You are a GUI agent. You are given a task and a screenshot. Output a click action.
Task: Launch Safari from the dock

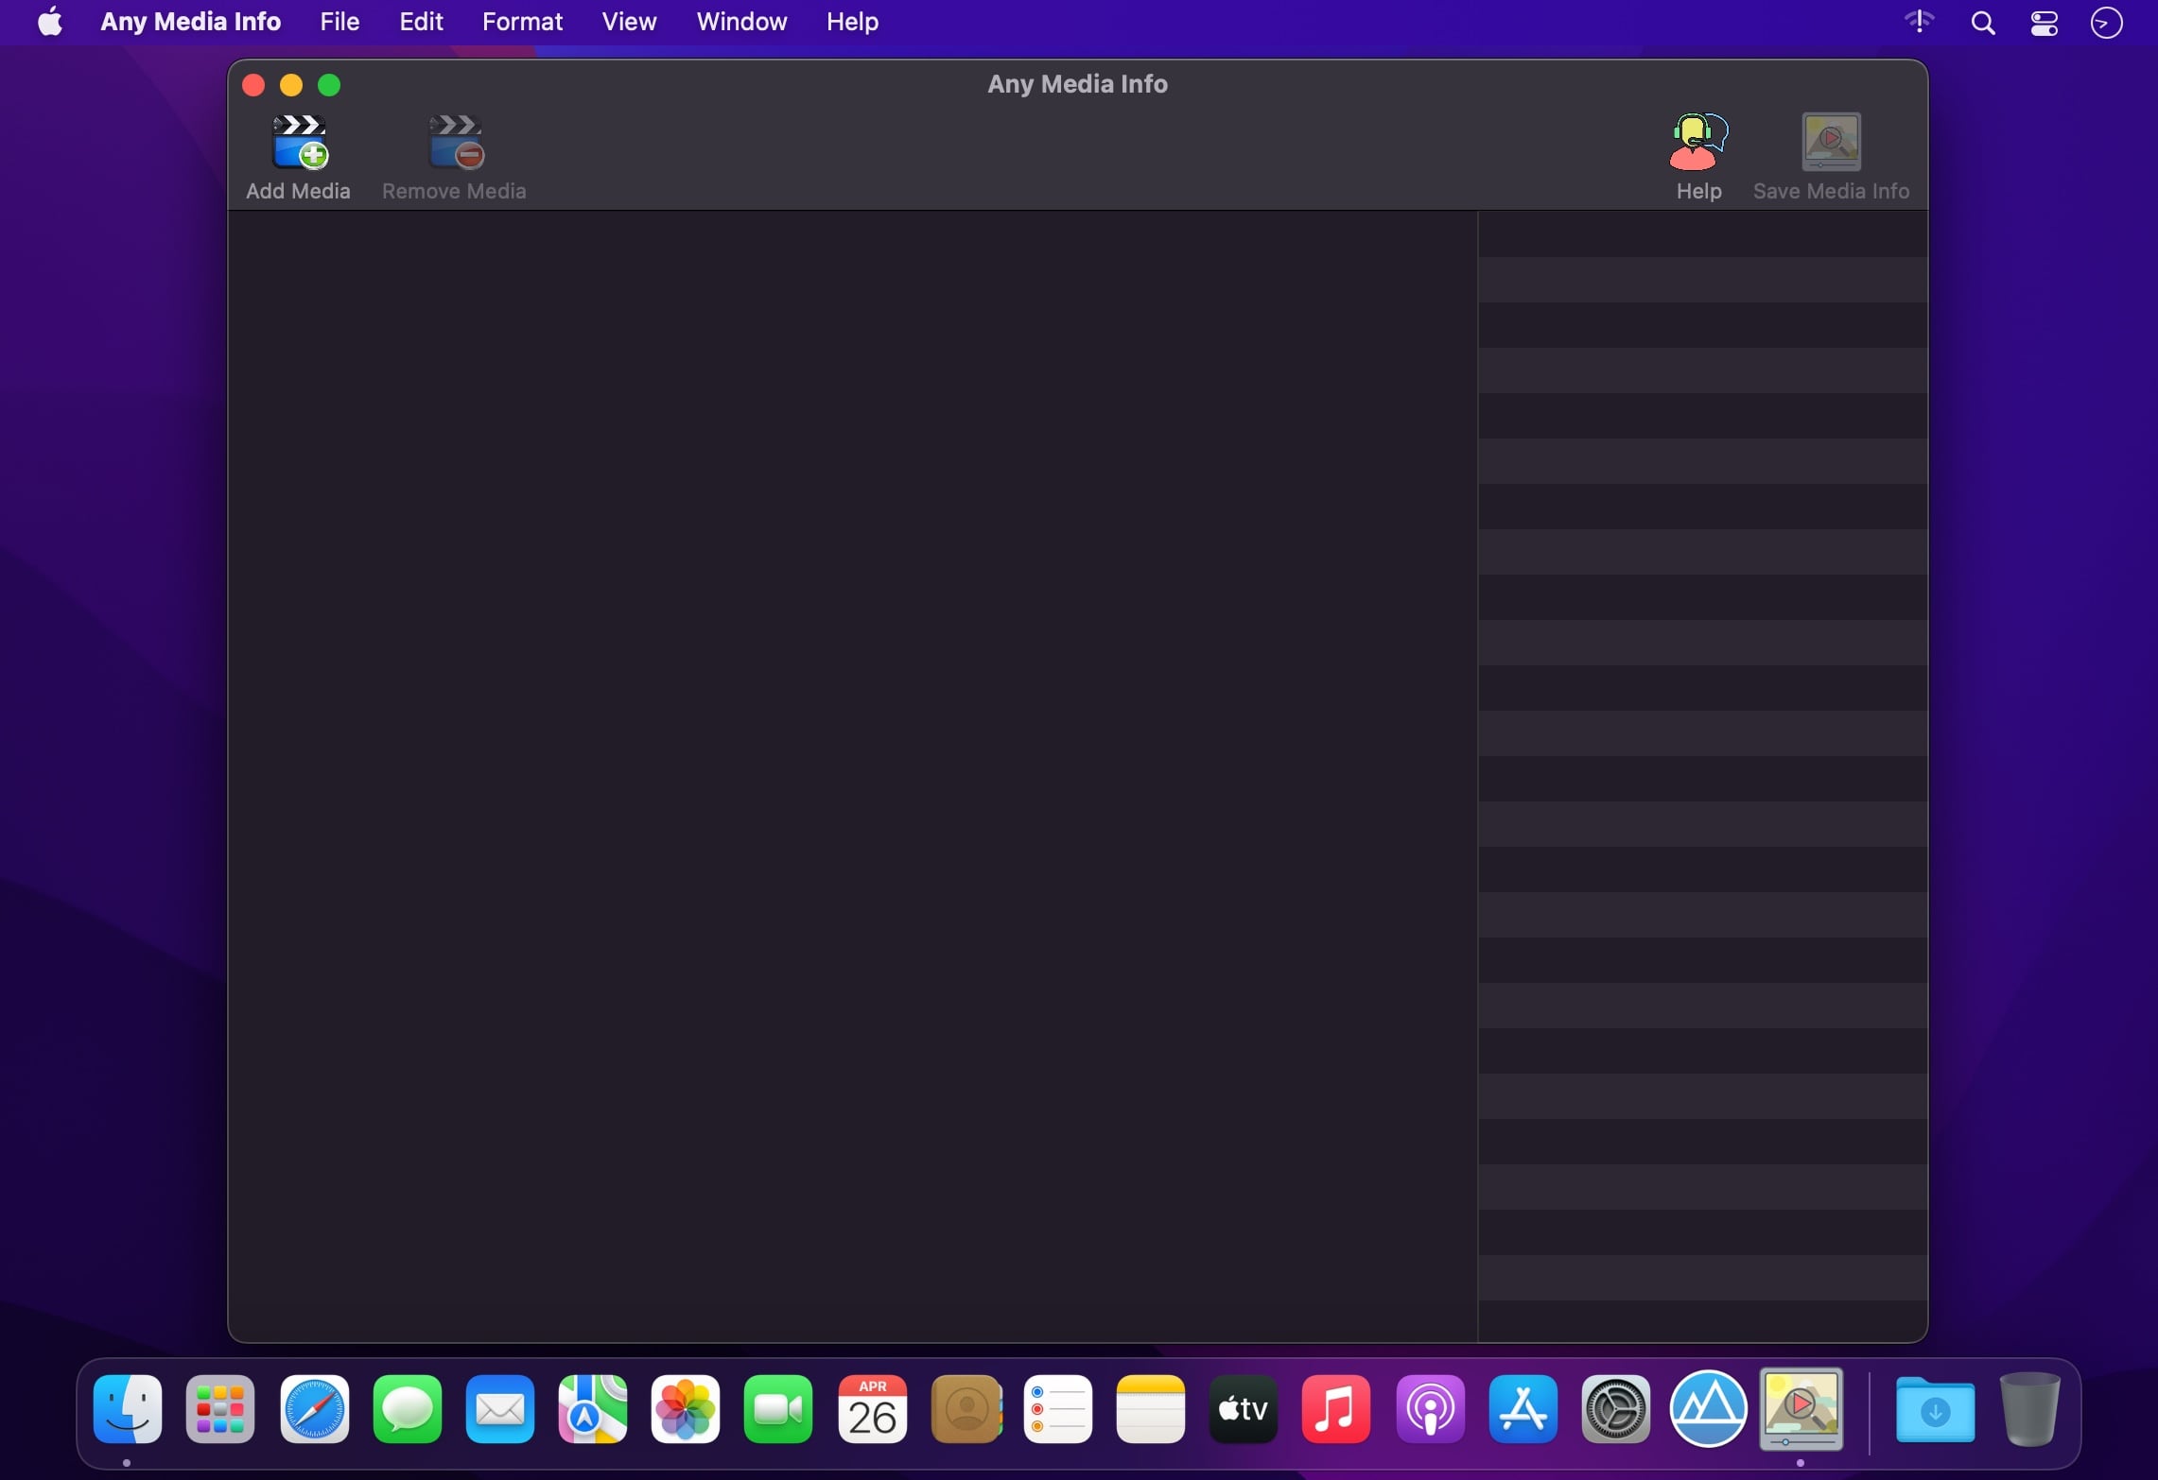click(314, 1410)
